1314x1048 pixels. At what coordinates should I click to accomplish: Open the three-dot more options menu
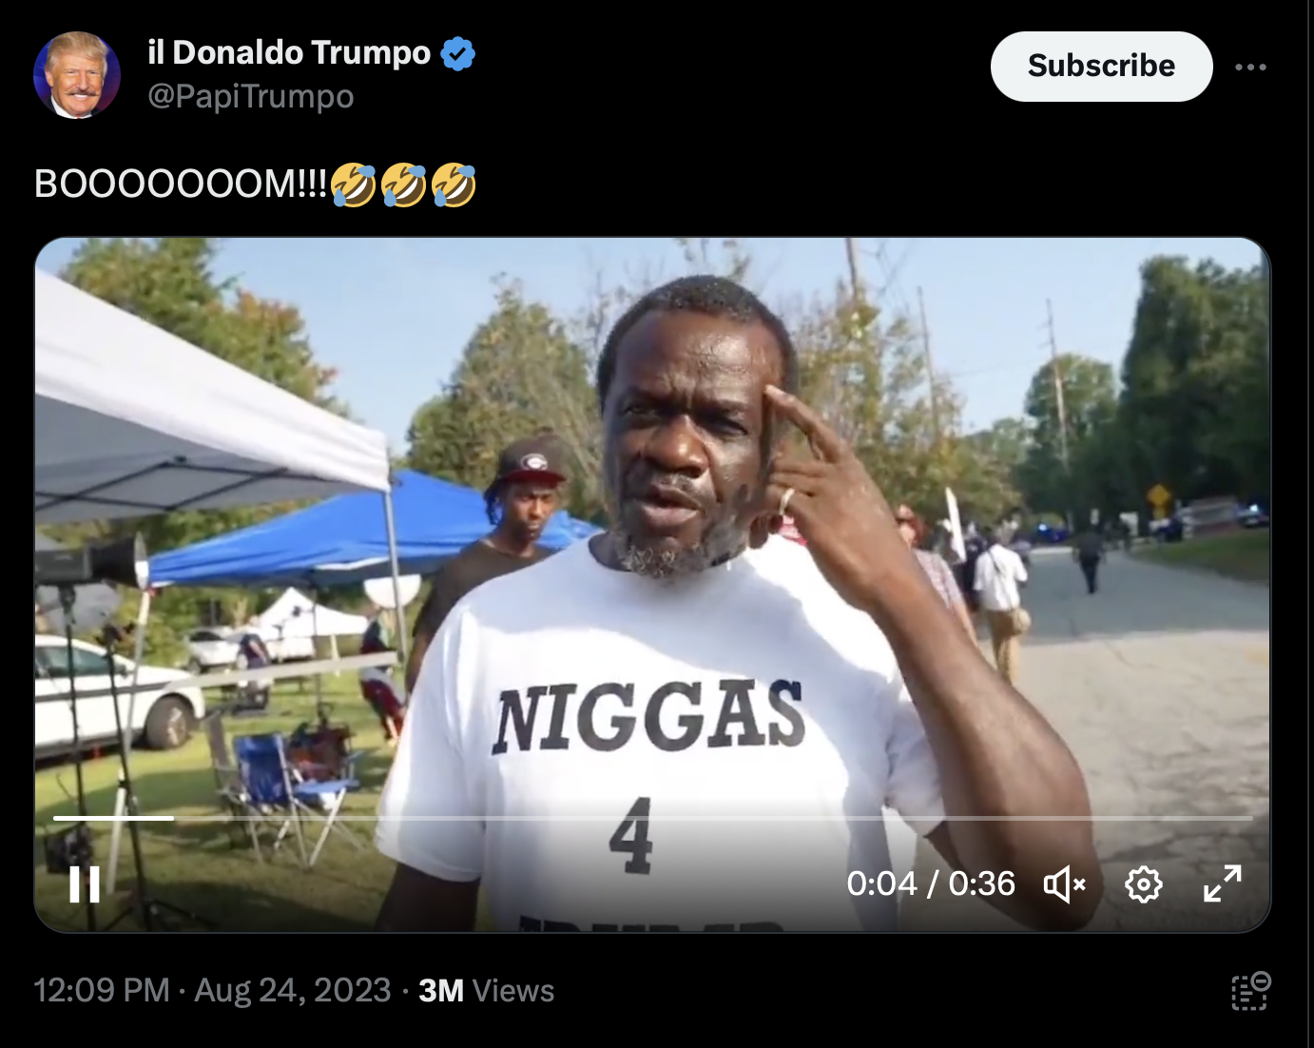point(1250,67)
